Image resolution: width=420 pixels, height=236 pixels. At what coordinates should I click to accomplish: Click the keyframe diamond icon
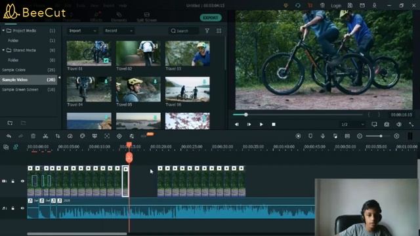119,136
